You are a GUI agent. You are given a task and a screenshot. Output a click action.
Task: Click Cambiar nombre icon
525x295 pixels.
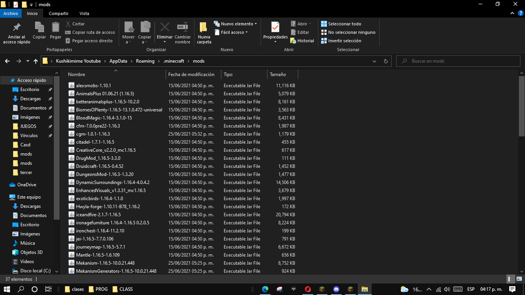tap(183, 27)
